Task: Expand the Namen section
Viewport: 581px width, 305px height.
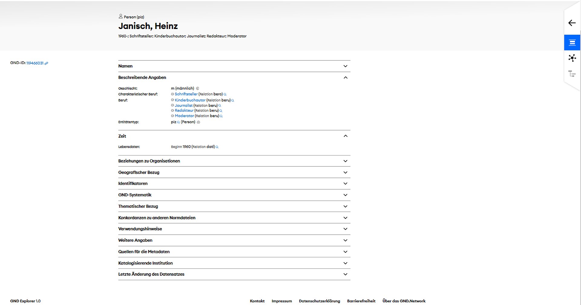Action: point(234,66)
